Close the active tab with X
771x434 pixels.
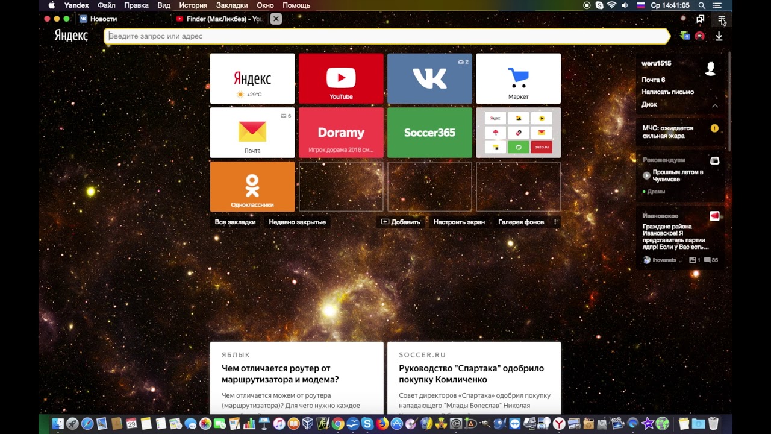coord(276,19)
